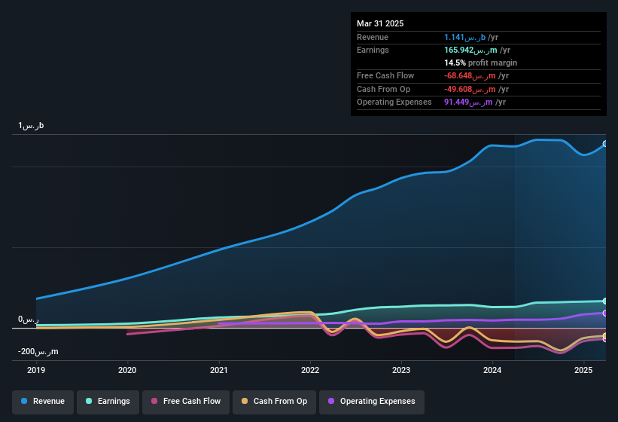Click the 2023 x-axis label
Viewport: 618px width, 422px height.
pyautogui.click(x=401, y=370)
